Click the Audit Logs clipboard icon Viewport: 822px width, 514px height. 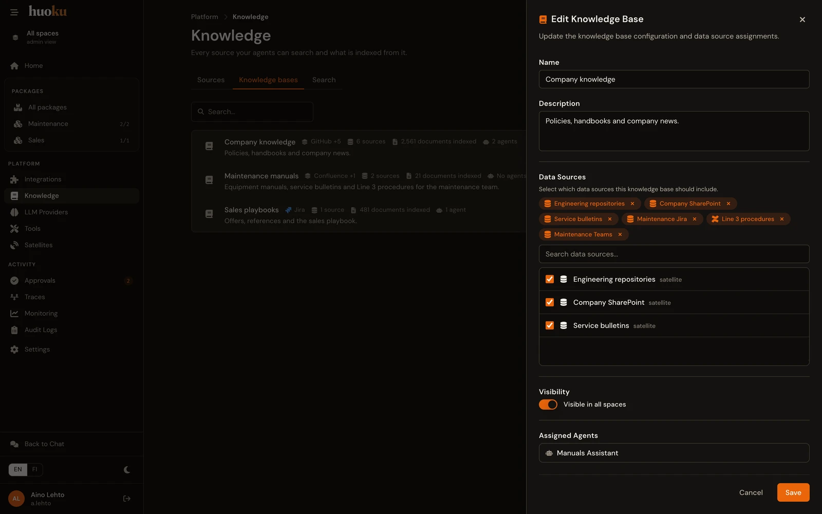[x=14, y=330]
